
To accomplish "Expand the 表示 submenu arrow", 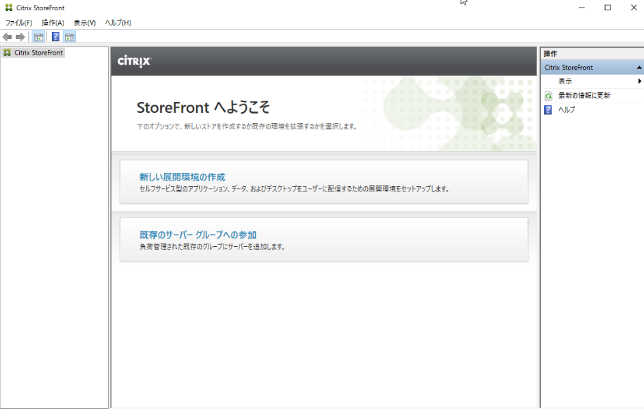I will (x=639, y=81).
